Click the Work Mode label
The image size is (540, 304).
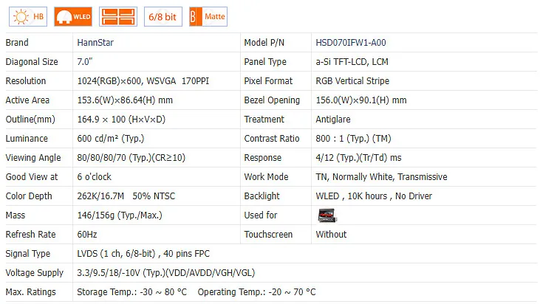tap(266, 177)
